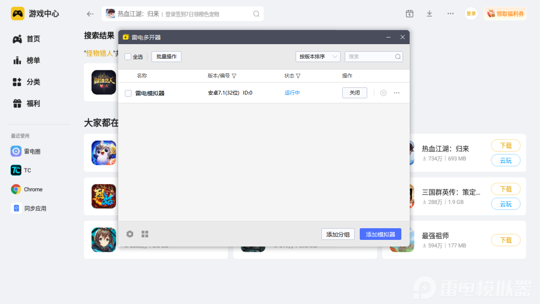540x304 pixels.
Task: Focus the 搜索 field in multi-opener
Action: click(x=370, y=57)
